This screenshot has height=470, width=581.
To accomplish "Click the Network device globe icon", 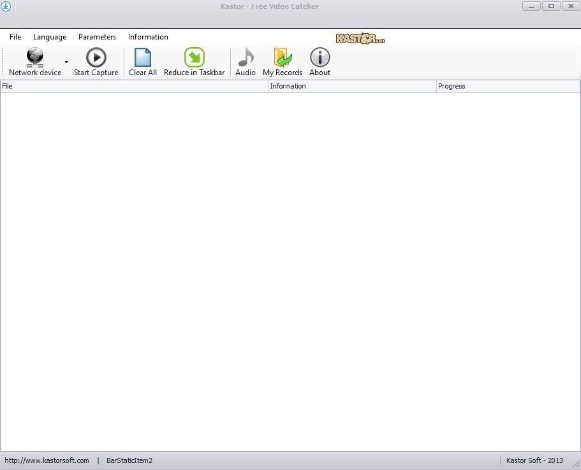I will tap(35, 58).
